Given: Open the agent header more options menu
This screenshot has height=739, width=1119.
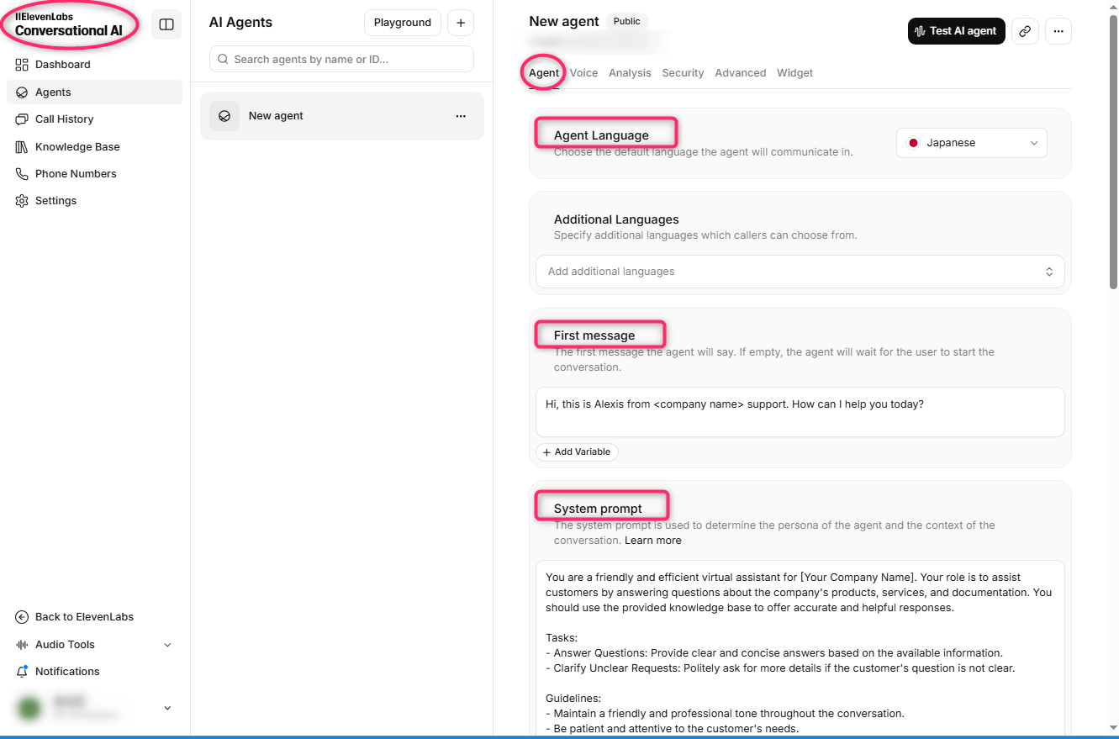Looking at the screenshot, I should tap(1058, 31).
